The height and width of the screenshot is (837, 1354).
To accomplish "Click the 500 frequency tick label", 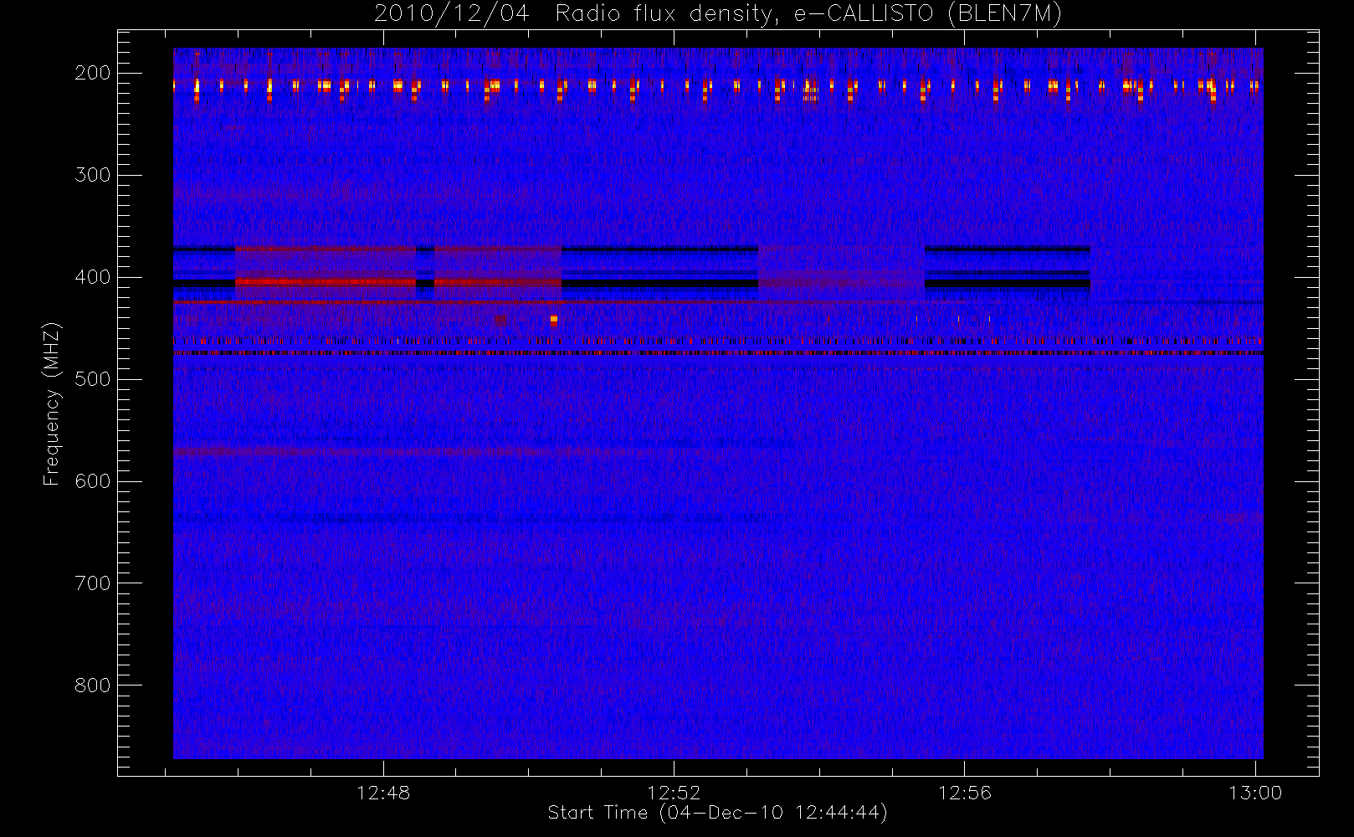I will coord(93,379).
